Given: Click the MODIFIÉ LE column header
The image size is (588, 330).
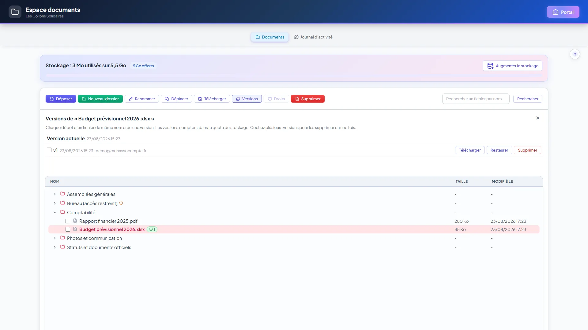Looking at the screenshot, I should click(502, 181).
